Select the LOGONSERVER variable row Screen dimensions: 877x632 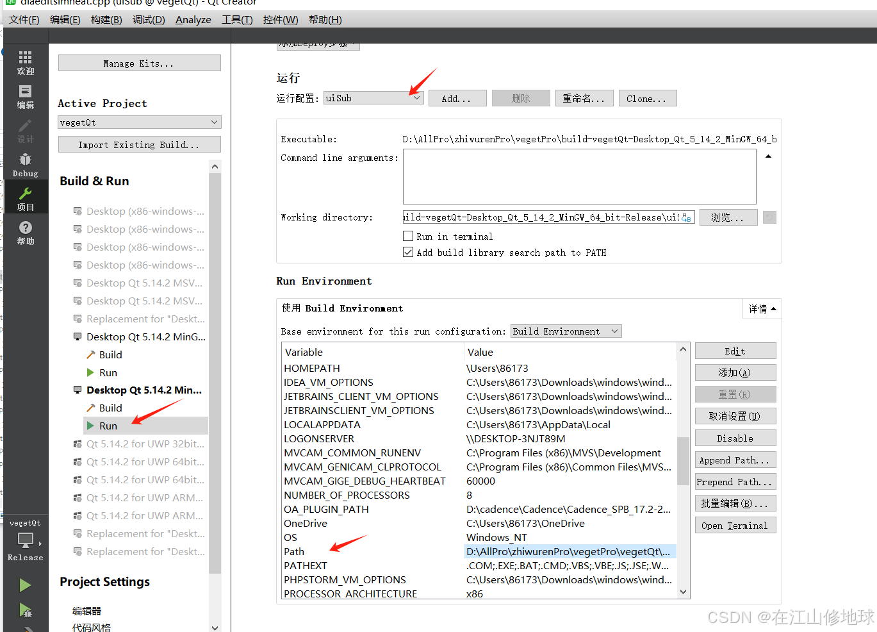[x=479, y=438]
